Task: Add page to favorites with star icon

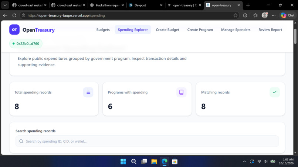Action: coord(236,15)
